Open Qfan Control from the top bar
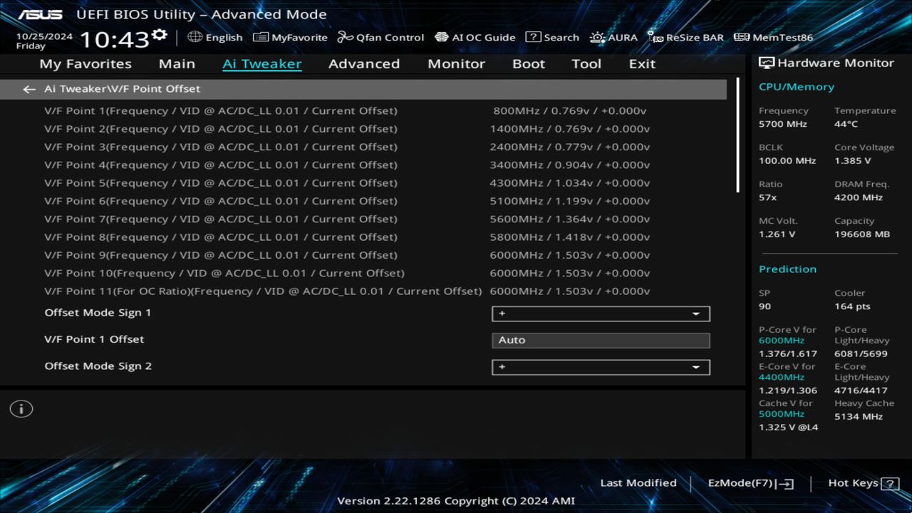 380,37
